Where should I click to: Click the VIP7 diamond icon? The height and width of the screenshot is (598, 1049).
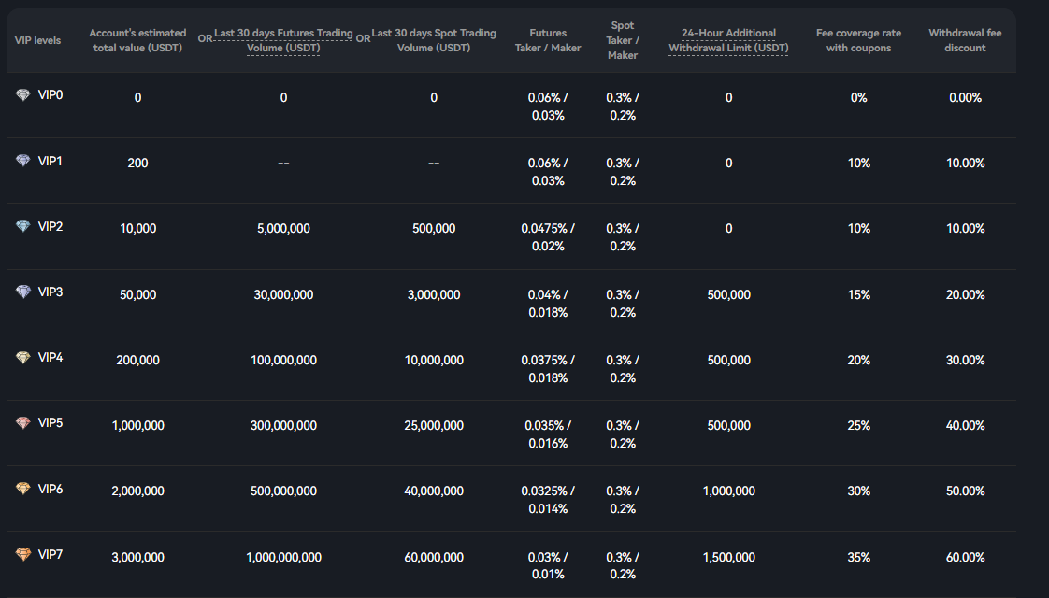pos(23,554)
